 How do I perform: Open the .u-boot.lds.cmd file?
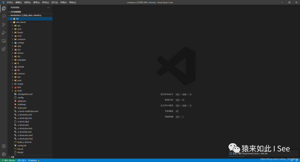pos(30,132)
